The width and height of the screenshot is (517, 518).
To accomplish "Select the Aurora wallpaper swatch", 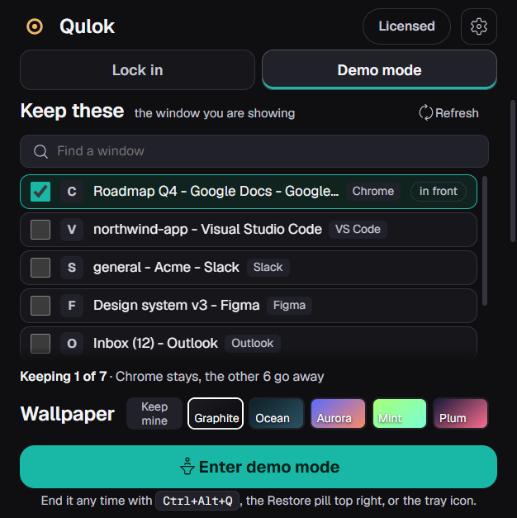I will 338,414.
